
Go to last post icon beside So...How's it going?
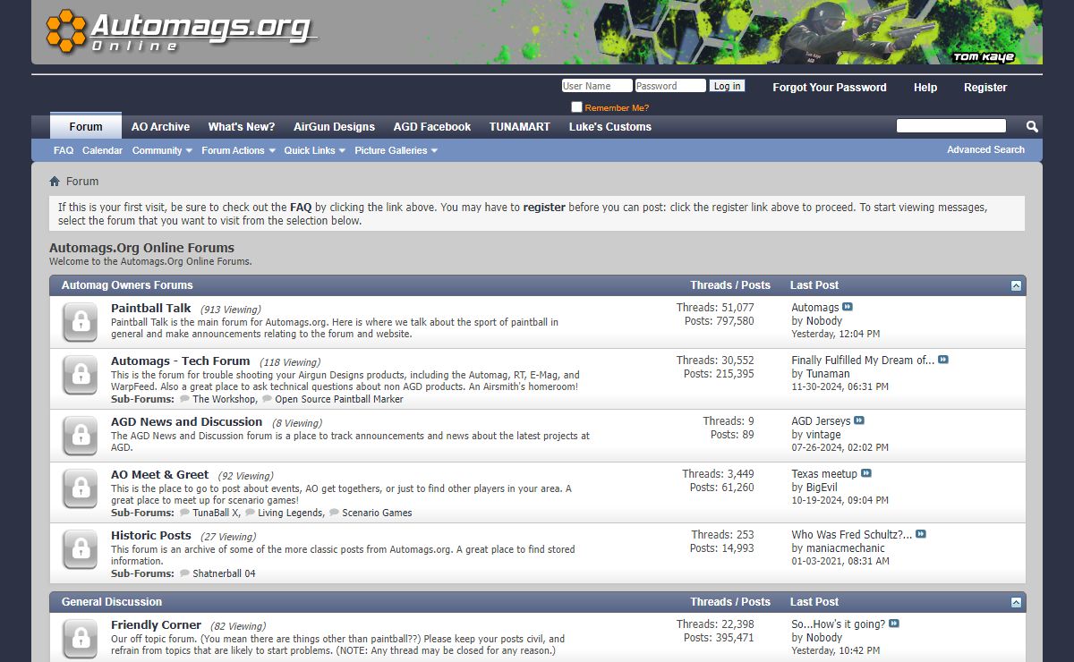(x=893, y=624)
